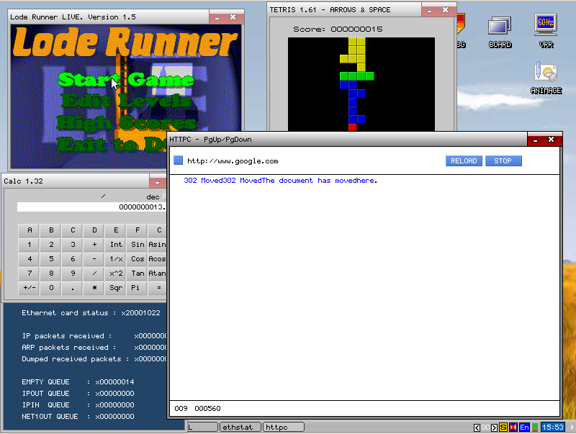Click the Calc hex B key
576x434 pixels.
click(x=51, y=230)
